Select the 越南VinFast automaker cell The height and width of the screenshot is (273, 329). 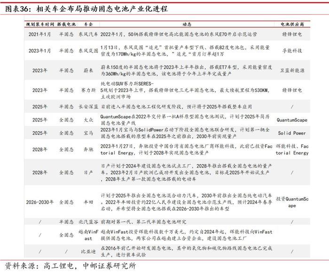coord(88,235)
